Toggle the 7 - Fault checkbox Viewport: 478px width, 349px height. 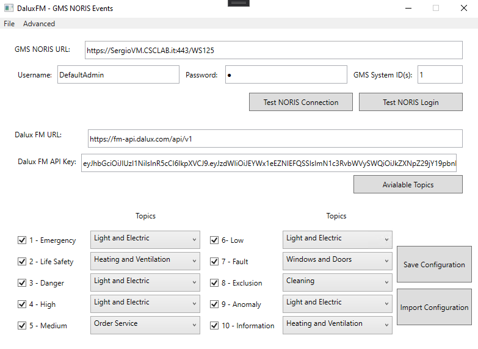pos(214,262)
